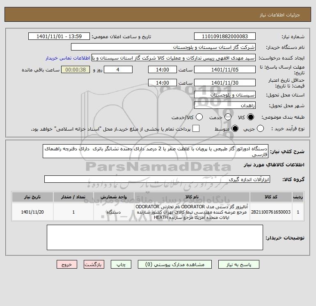Click the توضیحات خریدار field label
The width and height of the screenshot is (316, 306).
[285, 238]
